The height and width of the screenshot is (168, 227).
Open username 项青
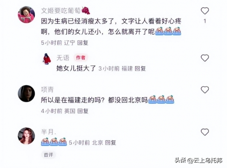pyautogui.click(x=47, y=89)
